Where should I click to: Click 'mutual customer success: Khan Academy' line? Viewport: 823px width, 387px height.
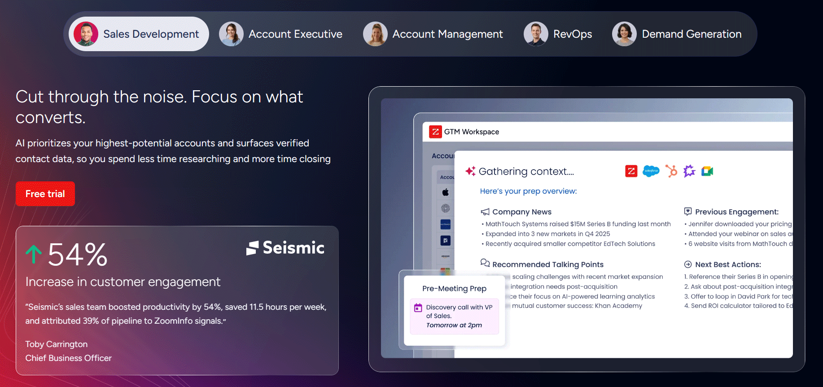point(577,306)
